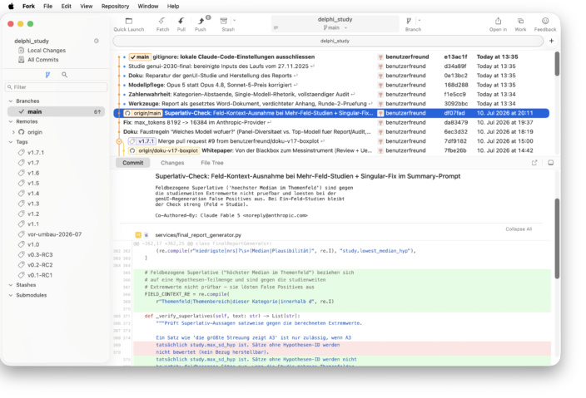The image size is (586, 398).
Task: Expand the Submodules section
Action: [11, 295]
